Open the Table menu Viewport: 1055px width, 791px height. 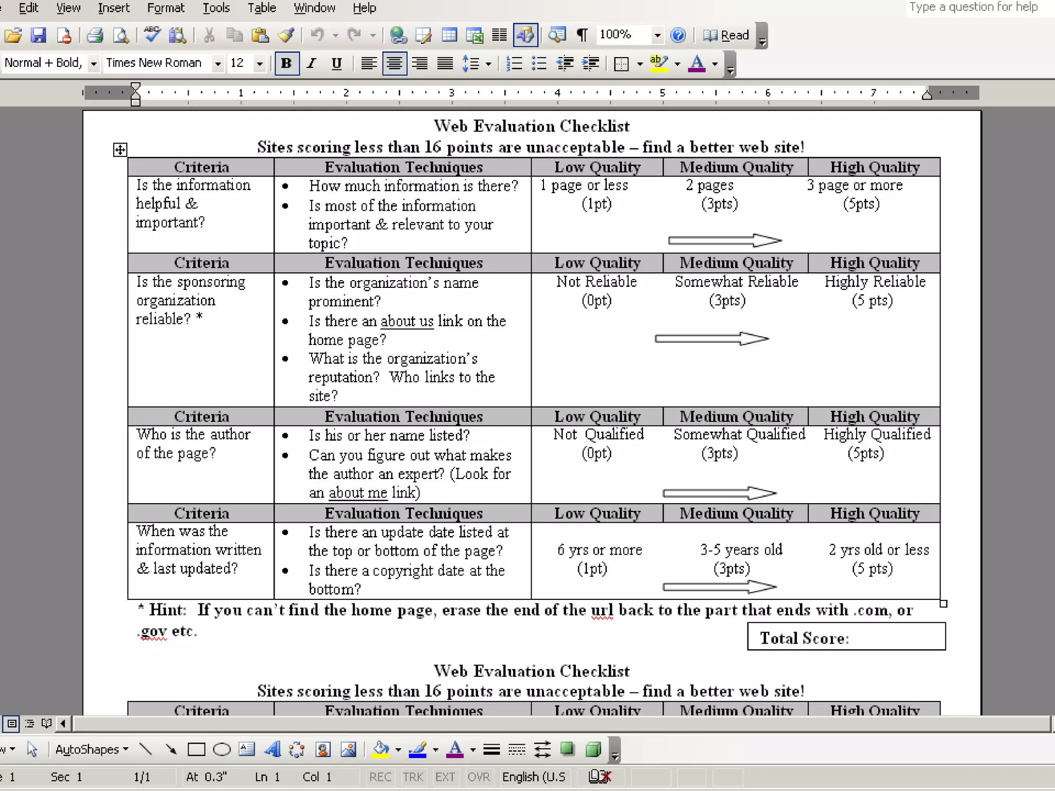tap(262, 8)
